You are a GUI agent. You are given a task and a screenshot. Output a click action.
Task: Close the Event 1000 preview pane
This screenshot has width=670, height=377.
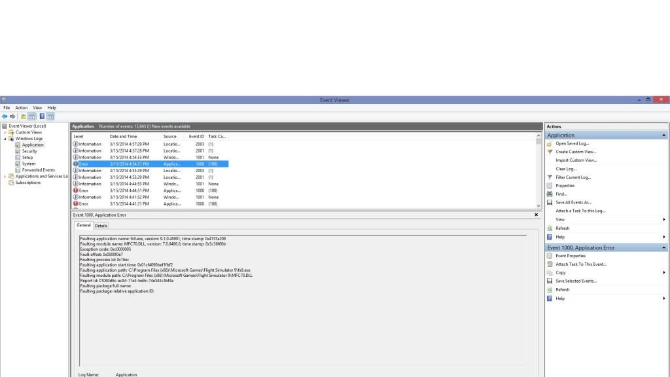point(537,215)
